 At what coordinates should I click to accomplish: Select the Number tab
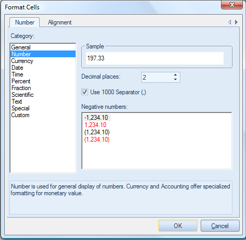tap(24, 22)
